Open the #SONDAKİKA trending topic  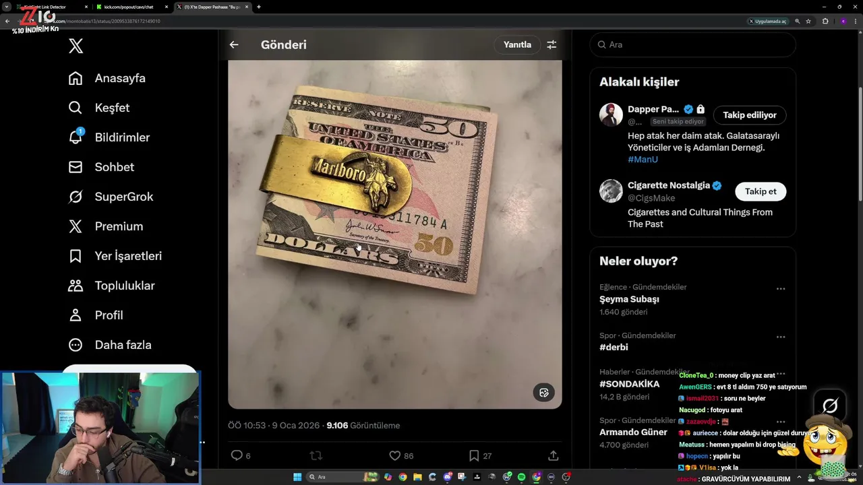[630, 384]
